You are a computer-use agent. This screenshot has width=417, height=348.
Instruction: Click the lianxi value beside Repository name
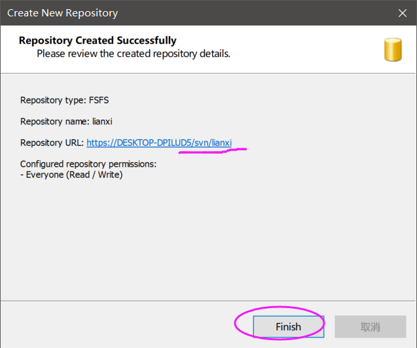[x=101, y=121]
